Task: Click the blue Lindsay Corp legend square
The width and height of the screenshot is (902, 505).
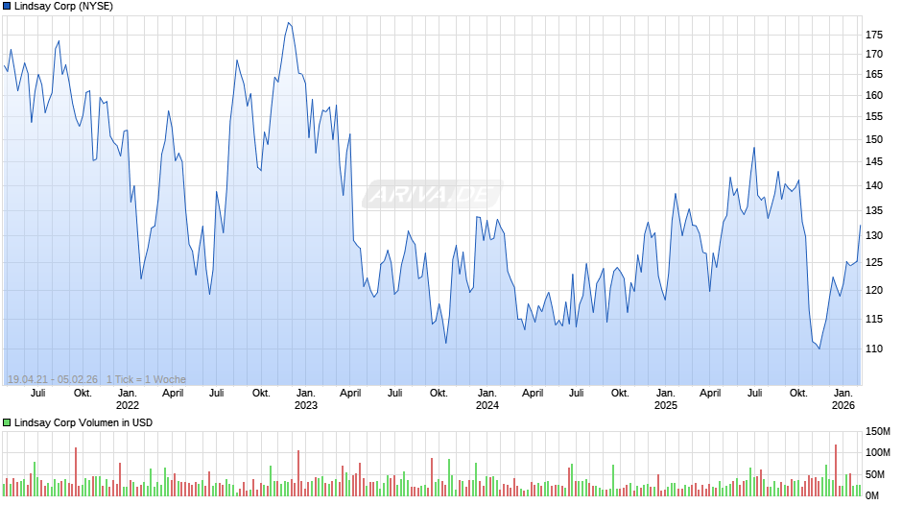Action: pos(7,7)
